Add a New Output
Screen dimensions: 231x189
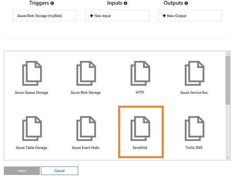(x=190, y=16)
